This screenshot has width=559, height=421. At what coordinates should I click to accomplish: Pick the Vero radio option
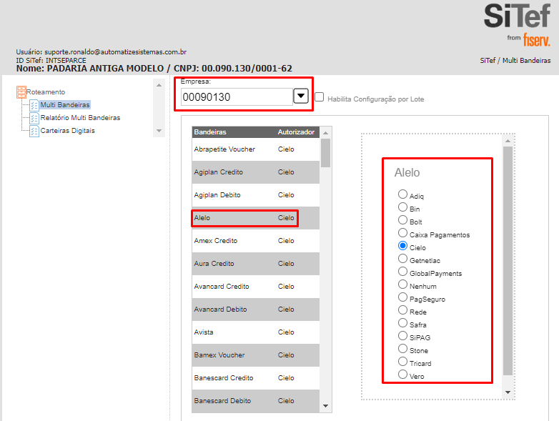(x=402, y=374)
